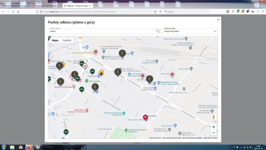Open the volume control in system tray
This screenshot has height=150, width=266.
[251, 147]
